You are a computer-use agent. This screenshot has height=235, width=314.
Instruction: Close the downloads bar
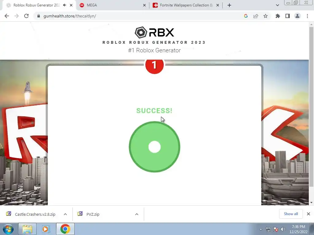click(308, 214)
